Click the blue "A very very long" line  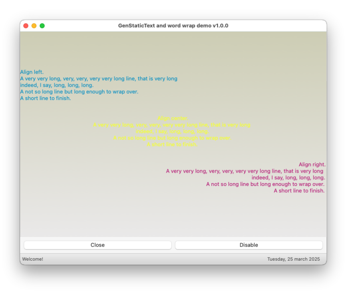coord(99,79)
